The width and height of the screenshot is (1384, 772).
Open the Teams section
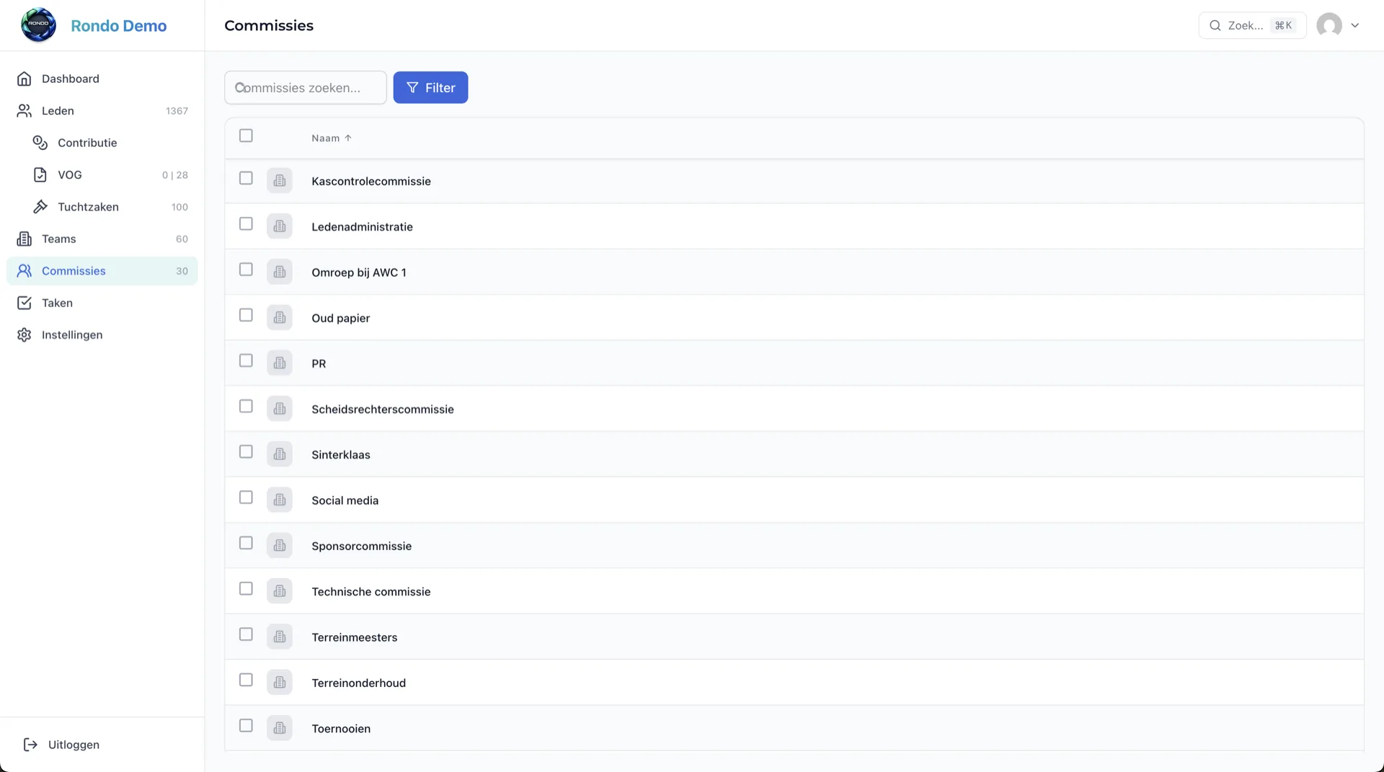coord(102,239)
